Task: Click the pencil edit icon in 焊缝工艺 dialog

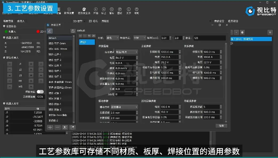Action: 50,31
